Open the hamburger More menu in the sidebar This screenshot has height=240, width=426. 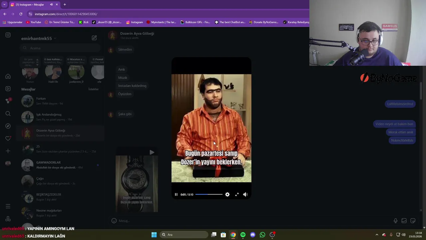(8, 206)
